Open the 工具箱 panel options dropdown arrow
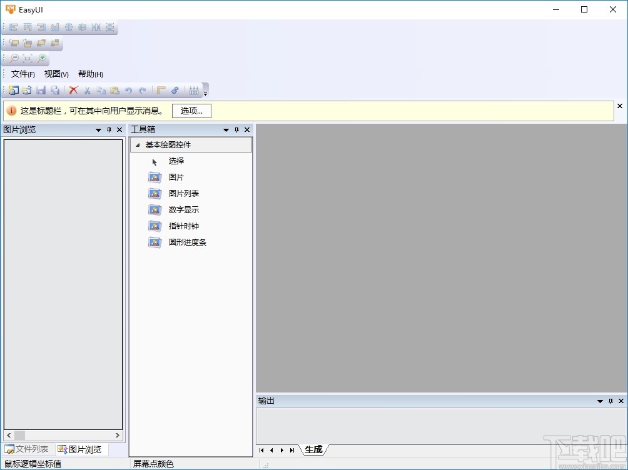 tap(226, 129)
